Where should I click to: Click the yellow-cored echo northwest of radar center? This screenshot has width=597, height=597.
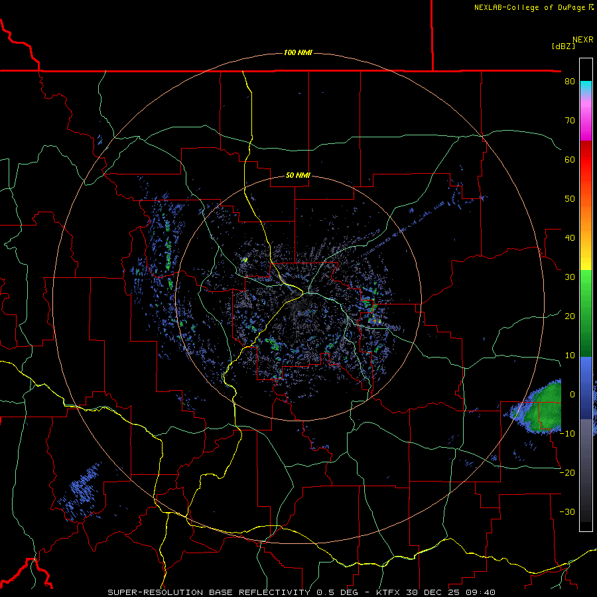click(245, 259)
